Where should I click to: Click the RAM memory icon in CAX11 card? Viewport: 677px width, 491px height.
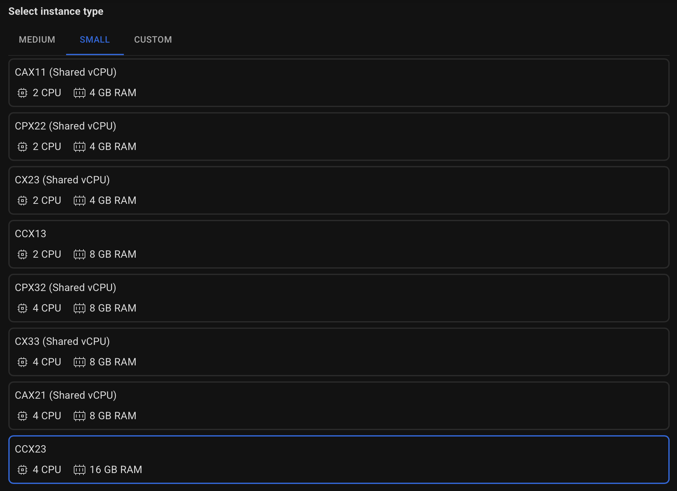pos(80,93)
